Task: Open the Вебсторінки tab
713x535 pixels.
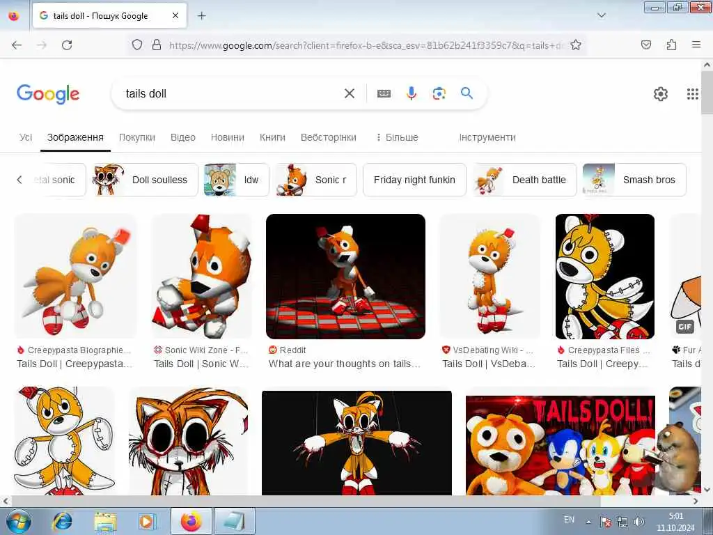Action: click(329, 137)
